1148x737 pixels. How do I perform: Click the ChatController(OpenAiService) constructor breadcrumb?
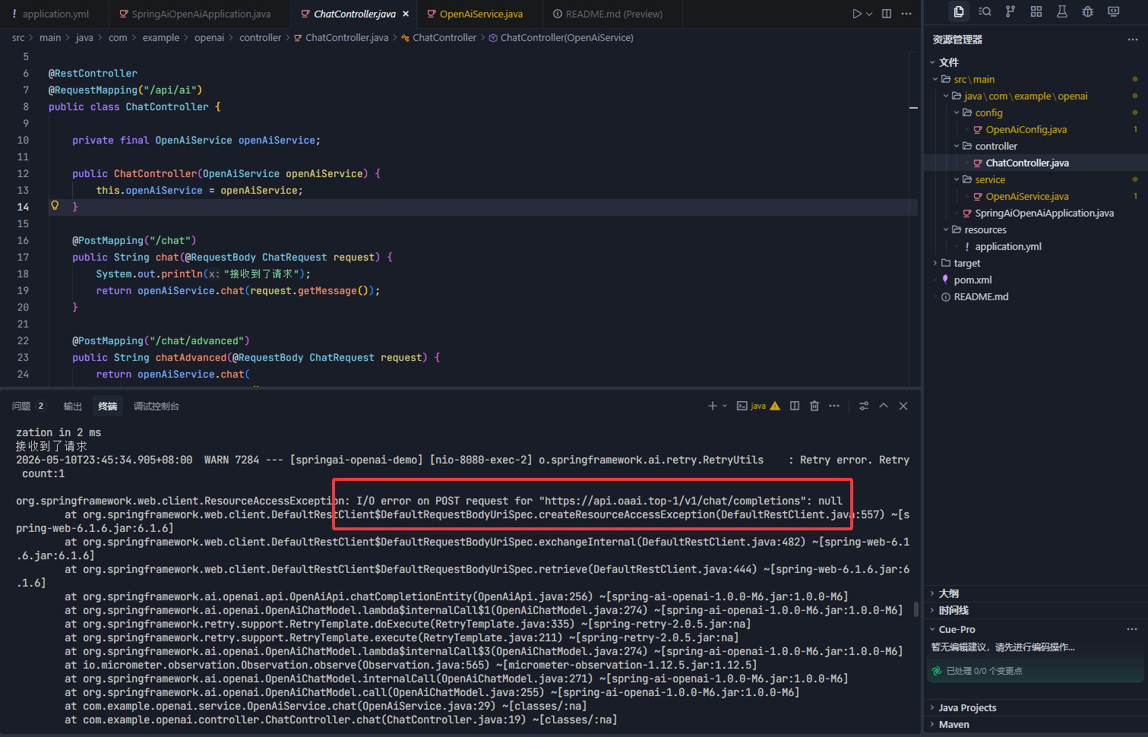point(567,38)
